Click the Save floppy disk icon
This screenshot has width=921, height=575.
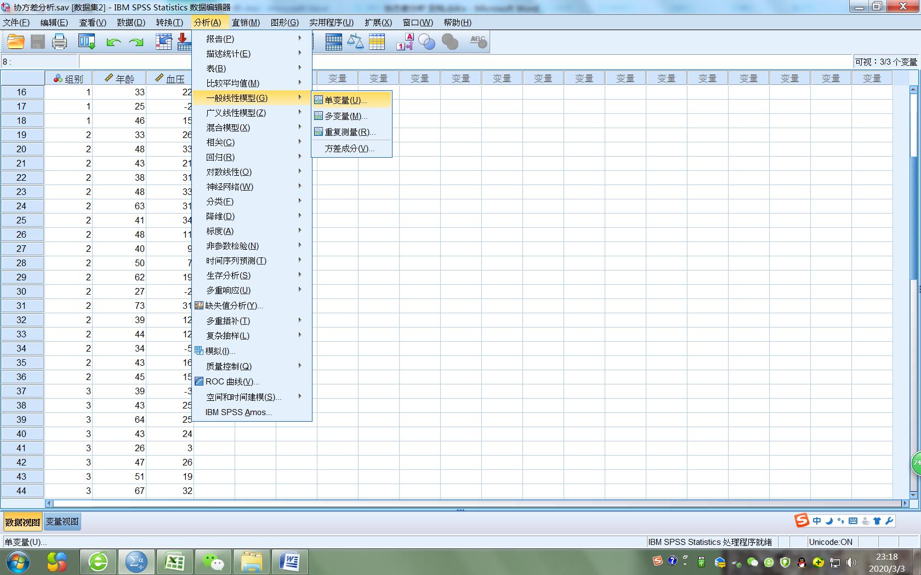(x=37, y=42)
